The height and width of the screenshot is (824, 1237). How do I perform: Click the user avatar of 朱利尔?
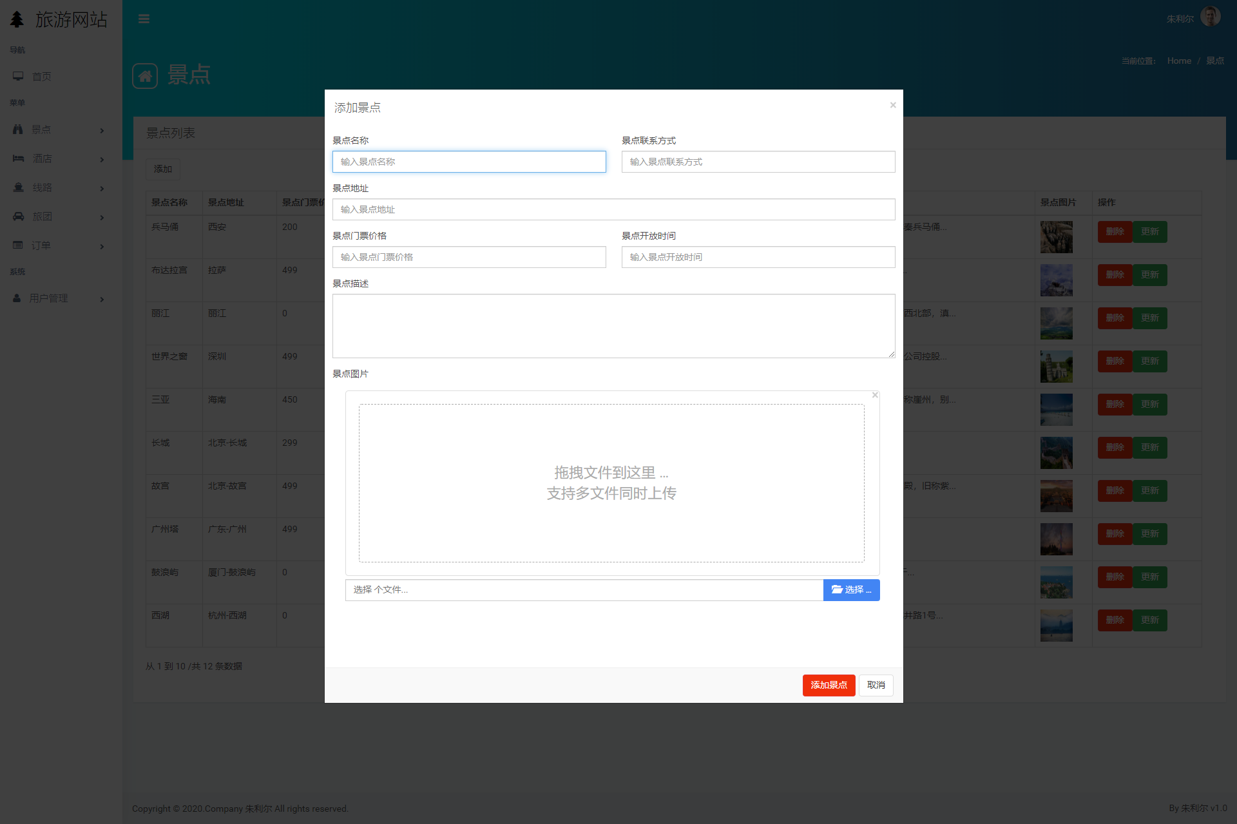click(1210, 17)
